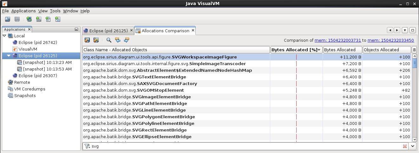Click Add Remote Host toolbar icon

click(x=29, y=19)
